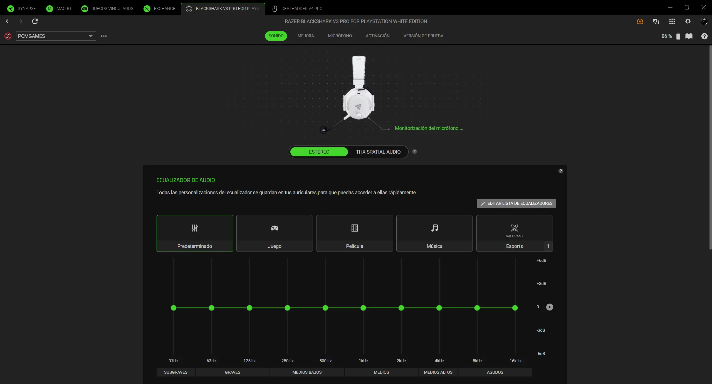Click the +6dB scale label

(541, 260)
